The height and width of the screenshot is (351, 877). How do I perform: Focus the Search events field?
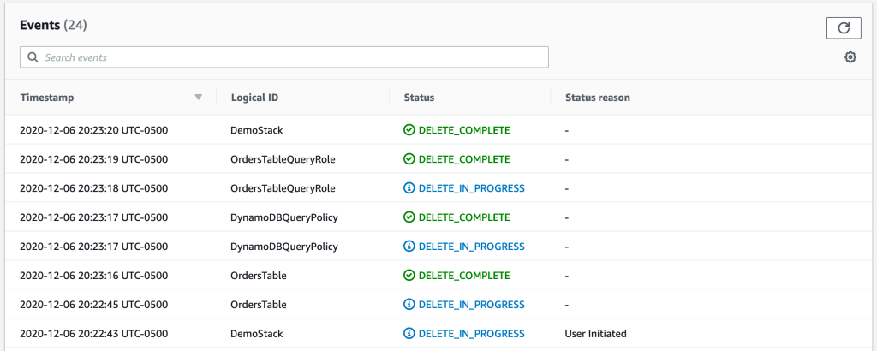tap(291, 57)
